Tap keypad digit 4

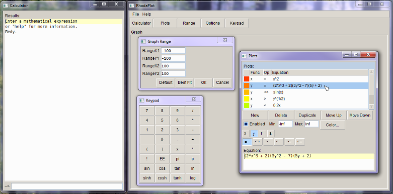147,120
